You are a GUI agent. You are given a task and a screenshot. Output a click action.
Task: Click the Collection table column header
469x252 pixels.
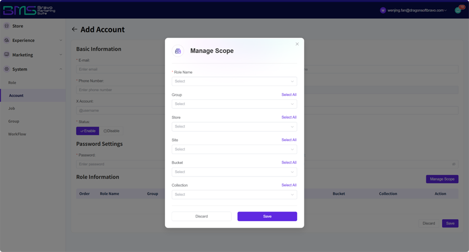388,194
